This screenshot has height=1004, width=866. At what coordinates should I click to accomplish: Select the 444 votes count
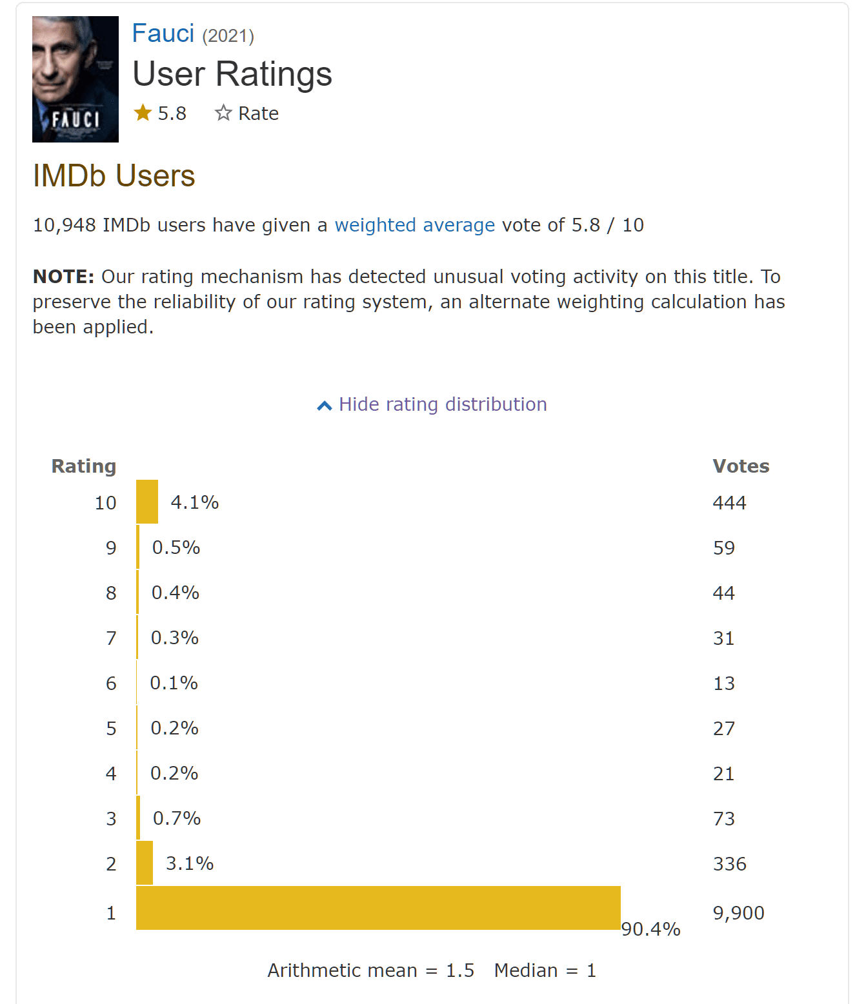[x=730, y=503]
